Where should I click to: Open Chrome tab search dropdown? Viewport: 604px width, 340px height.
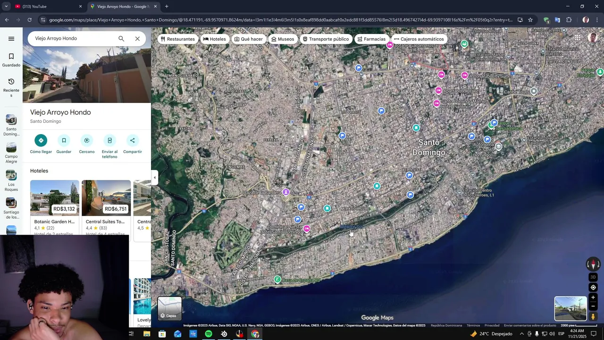pos(6,7)
